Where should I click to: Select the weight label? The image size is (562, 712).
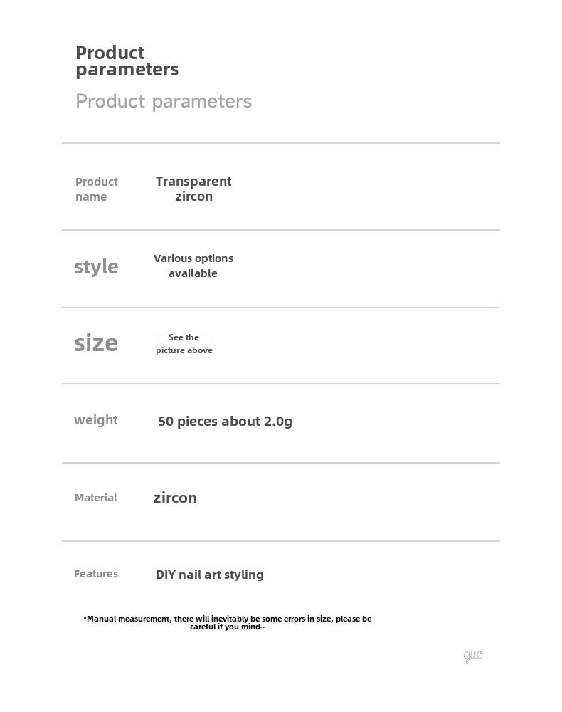coord(96,420)
